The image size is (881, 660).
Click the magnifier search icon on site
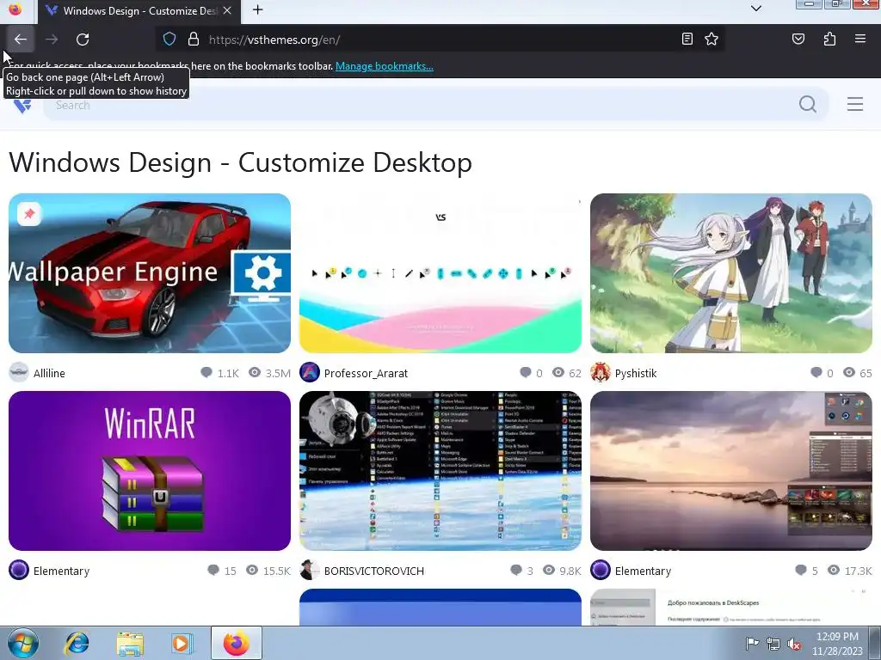coord(807,104)
